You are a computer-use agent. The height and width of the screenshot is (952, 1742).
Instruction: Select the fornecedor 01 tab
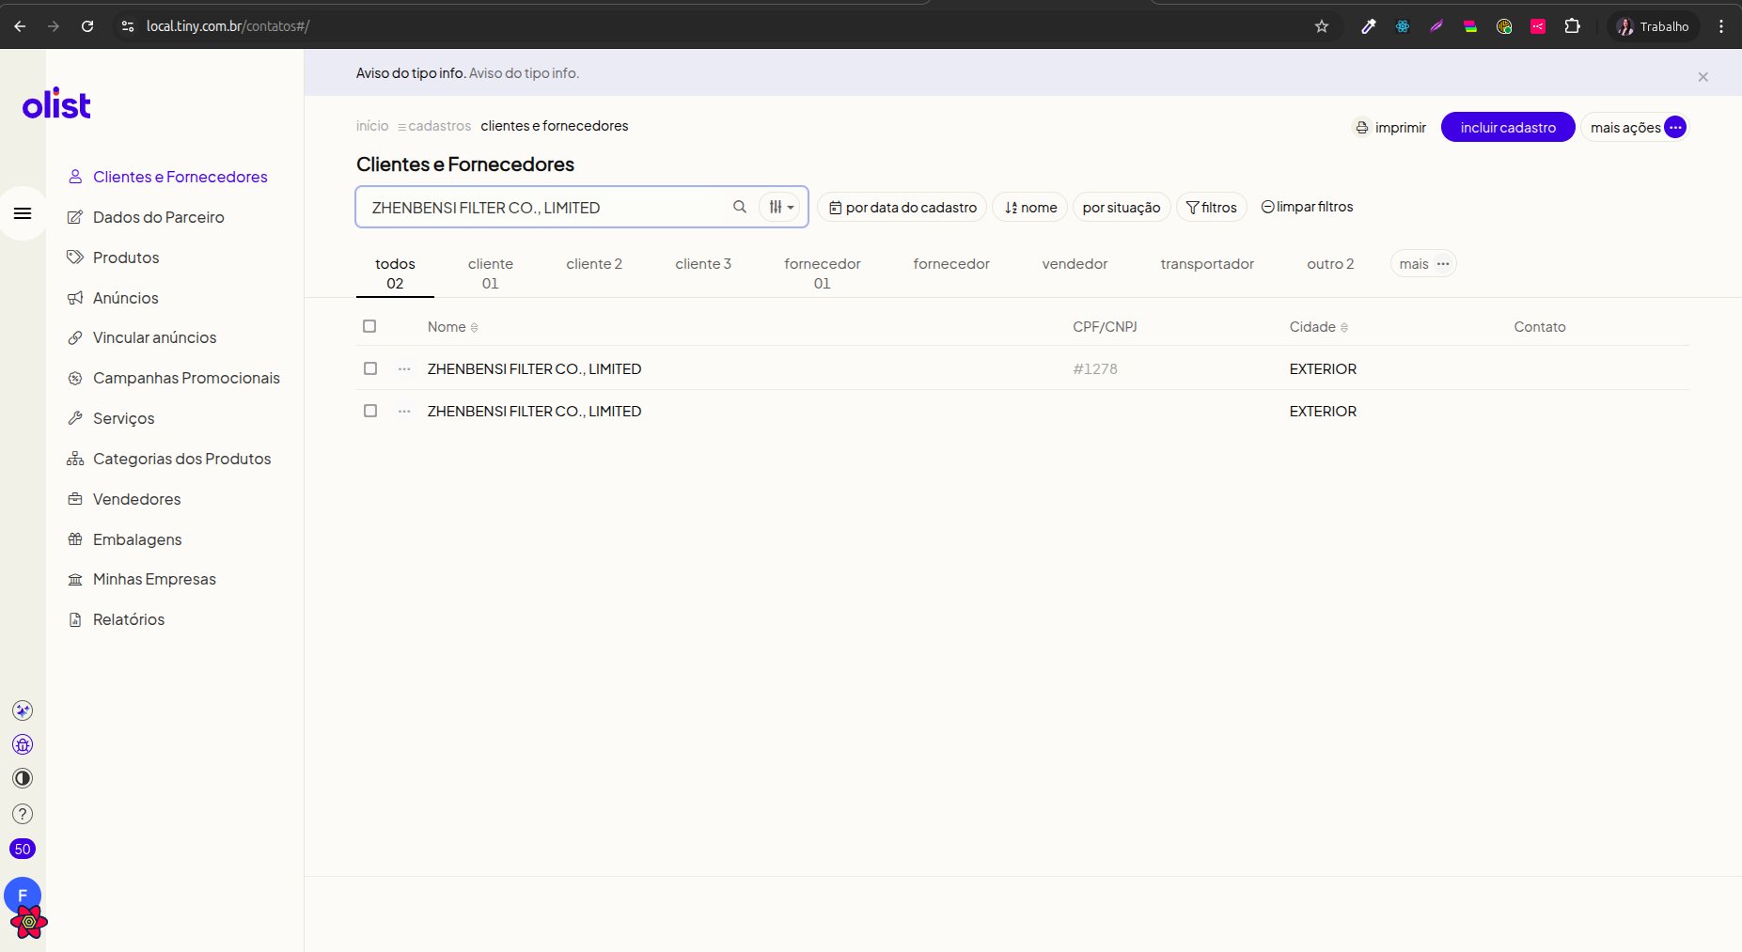(x=822, y=273)
